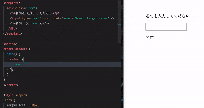Click the '.form {' selector line
The image size is (204, 108).
click(x=9, y=100)
